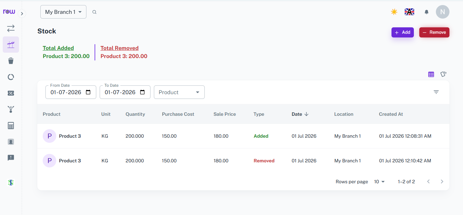463x215 pixels.
Task: Open the Rows per page selector
Action: (x=379, y=182)
